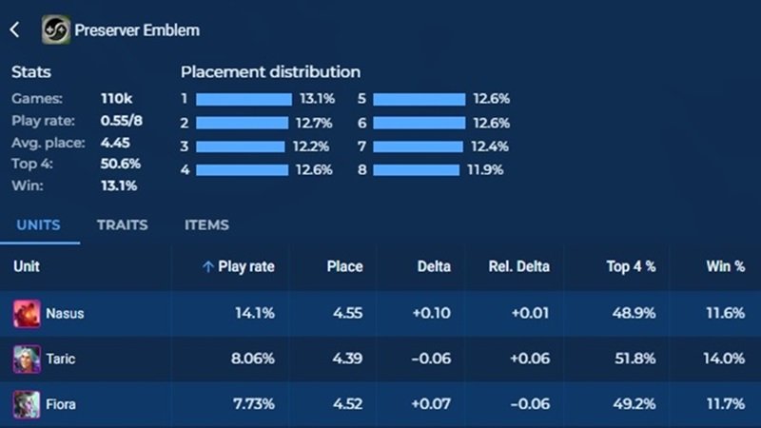Click the Nasus champion portrait

pyautogui.click(x=27, y=313)
